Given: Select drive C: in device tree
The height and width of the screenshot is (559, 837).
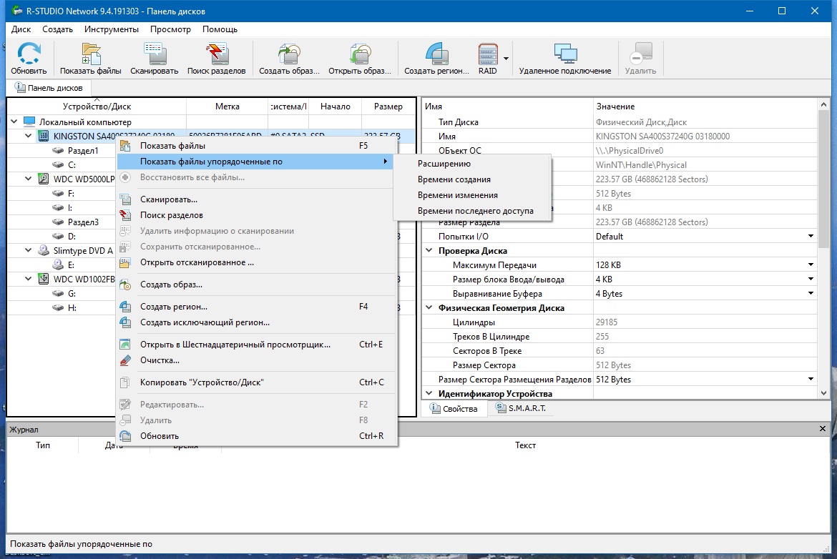Looking at the screenshot, I should (72, 165).
